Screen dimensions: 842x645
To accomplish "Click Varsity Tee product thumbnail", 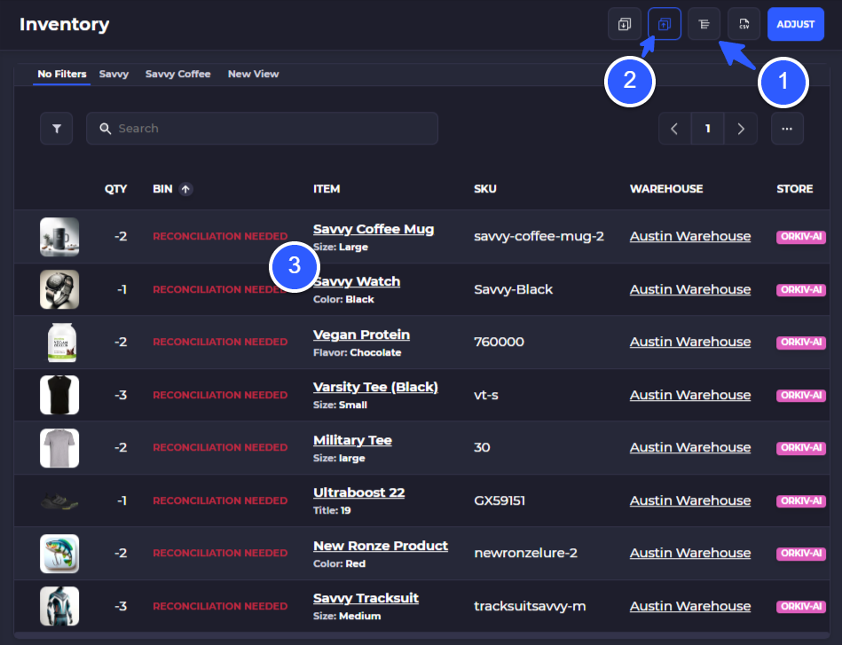I will (x=59, y=396).
